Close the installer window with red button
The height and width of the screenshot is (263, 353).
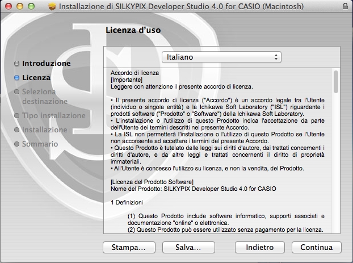[9, 6]
